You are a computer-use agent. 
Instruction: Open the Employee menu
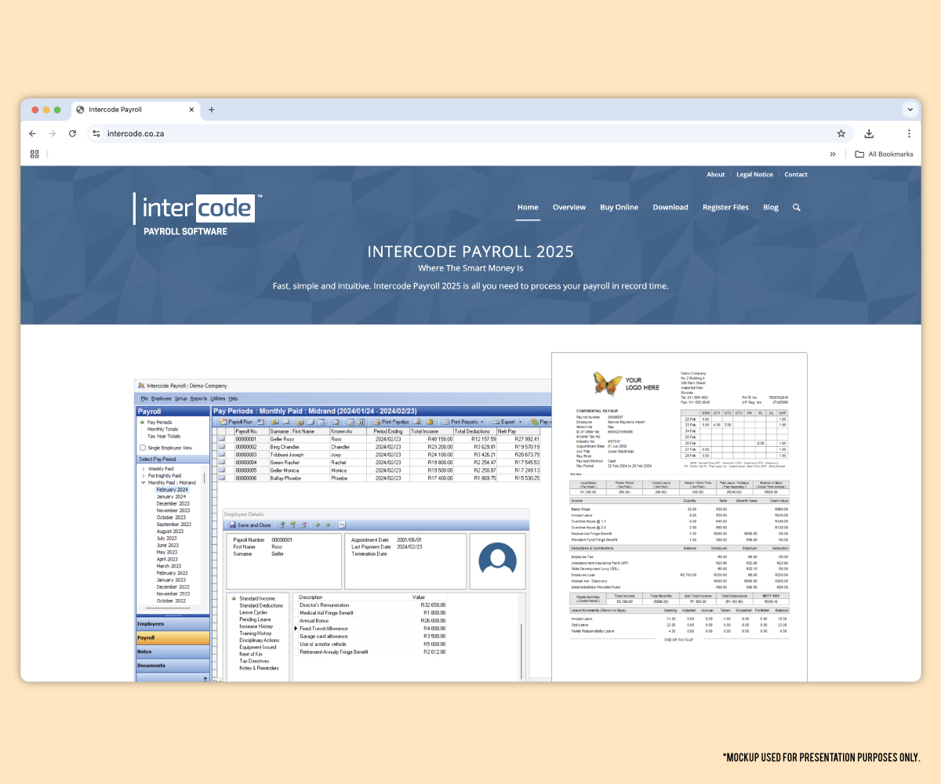[x=162, y=398]
